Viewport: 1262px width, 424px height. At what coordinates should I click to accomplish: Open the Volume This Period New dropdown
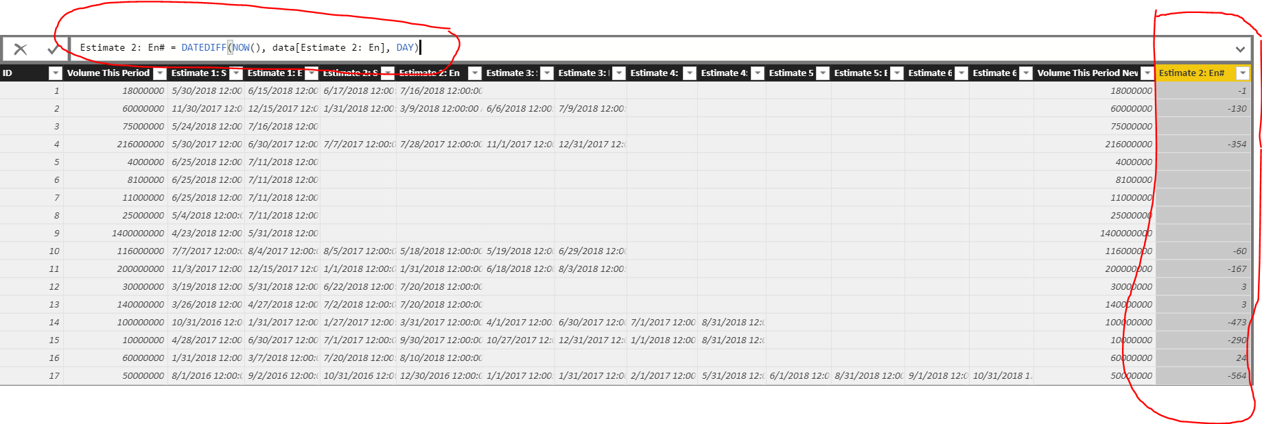(1147, 73)
